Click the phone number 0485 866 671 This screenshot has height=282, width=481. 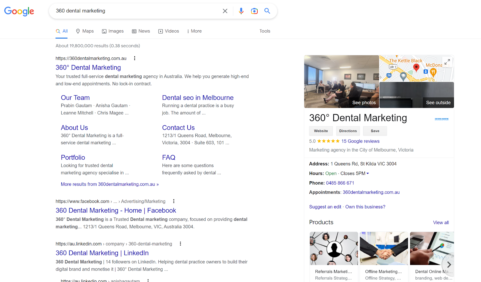[340, 183]
